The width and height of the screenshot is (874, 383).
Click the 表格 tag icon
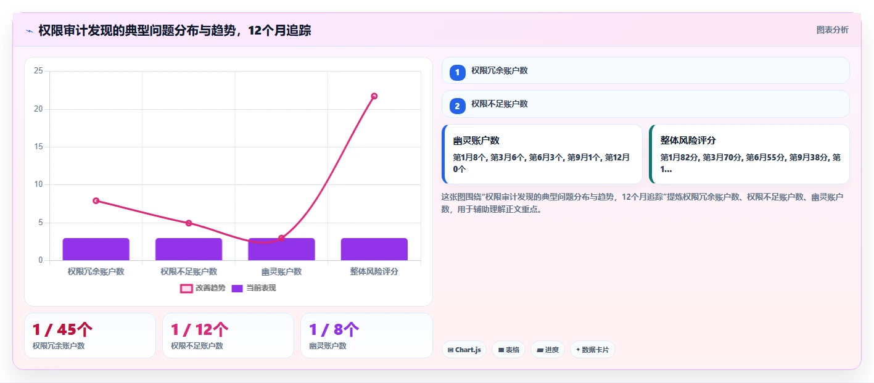point(501,350)
